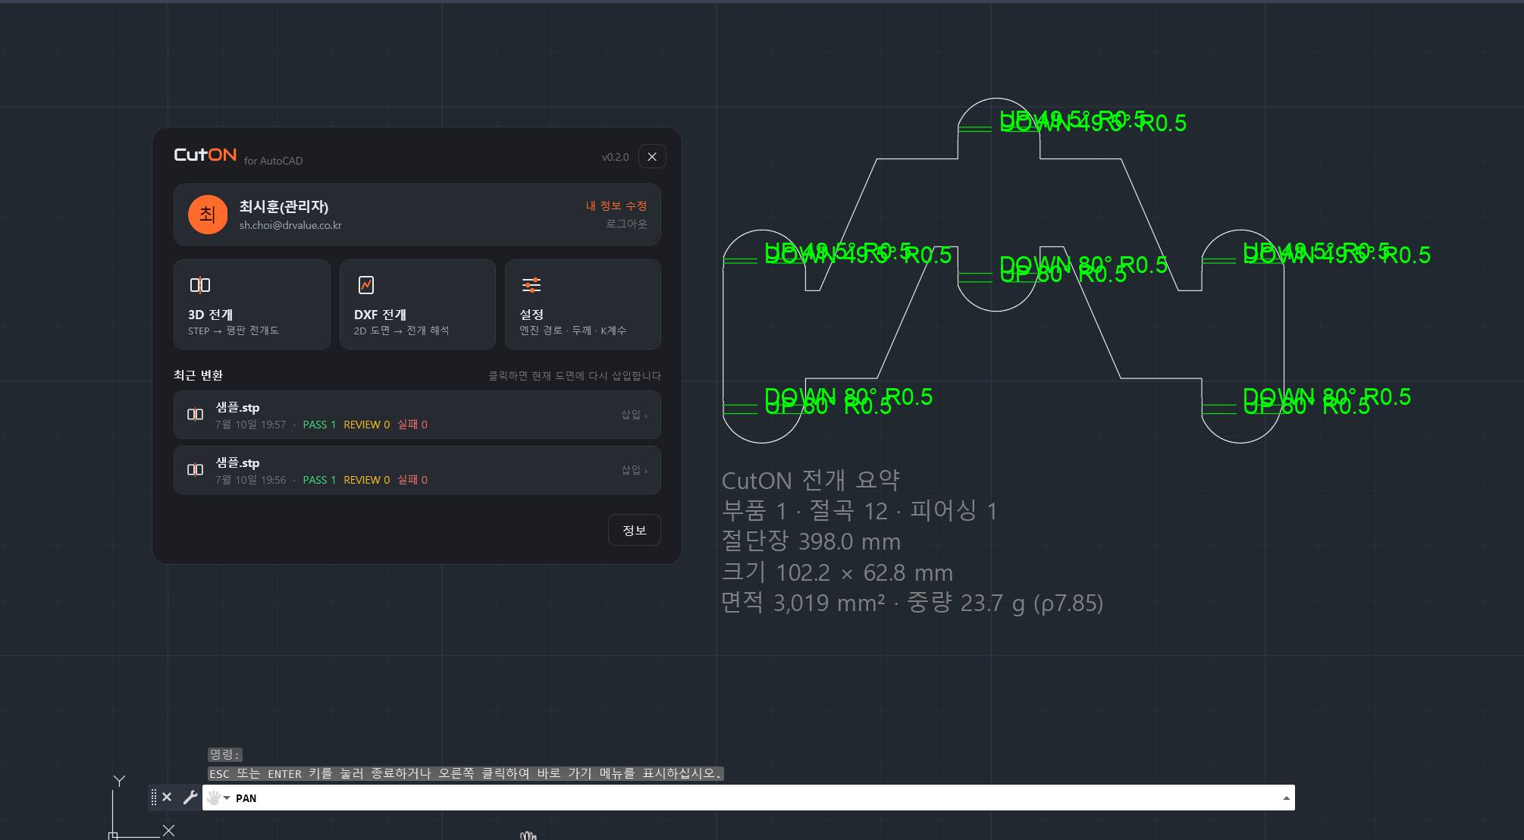Expand command history arrow at right
Viewport: 1524px width, 840px height.
click(x=1286, y=798)
